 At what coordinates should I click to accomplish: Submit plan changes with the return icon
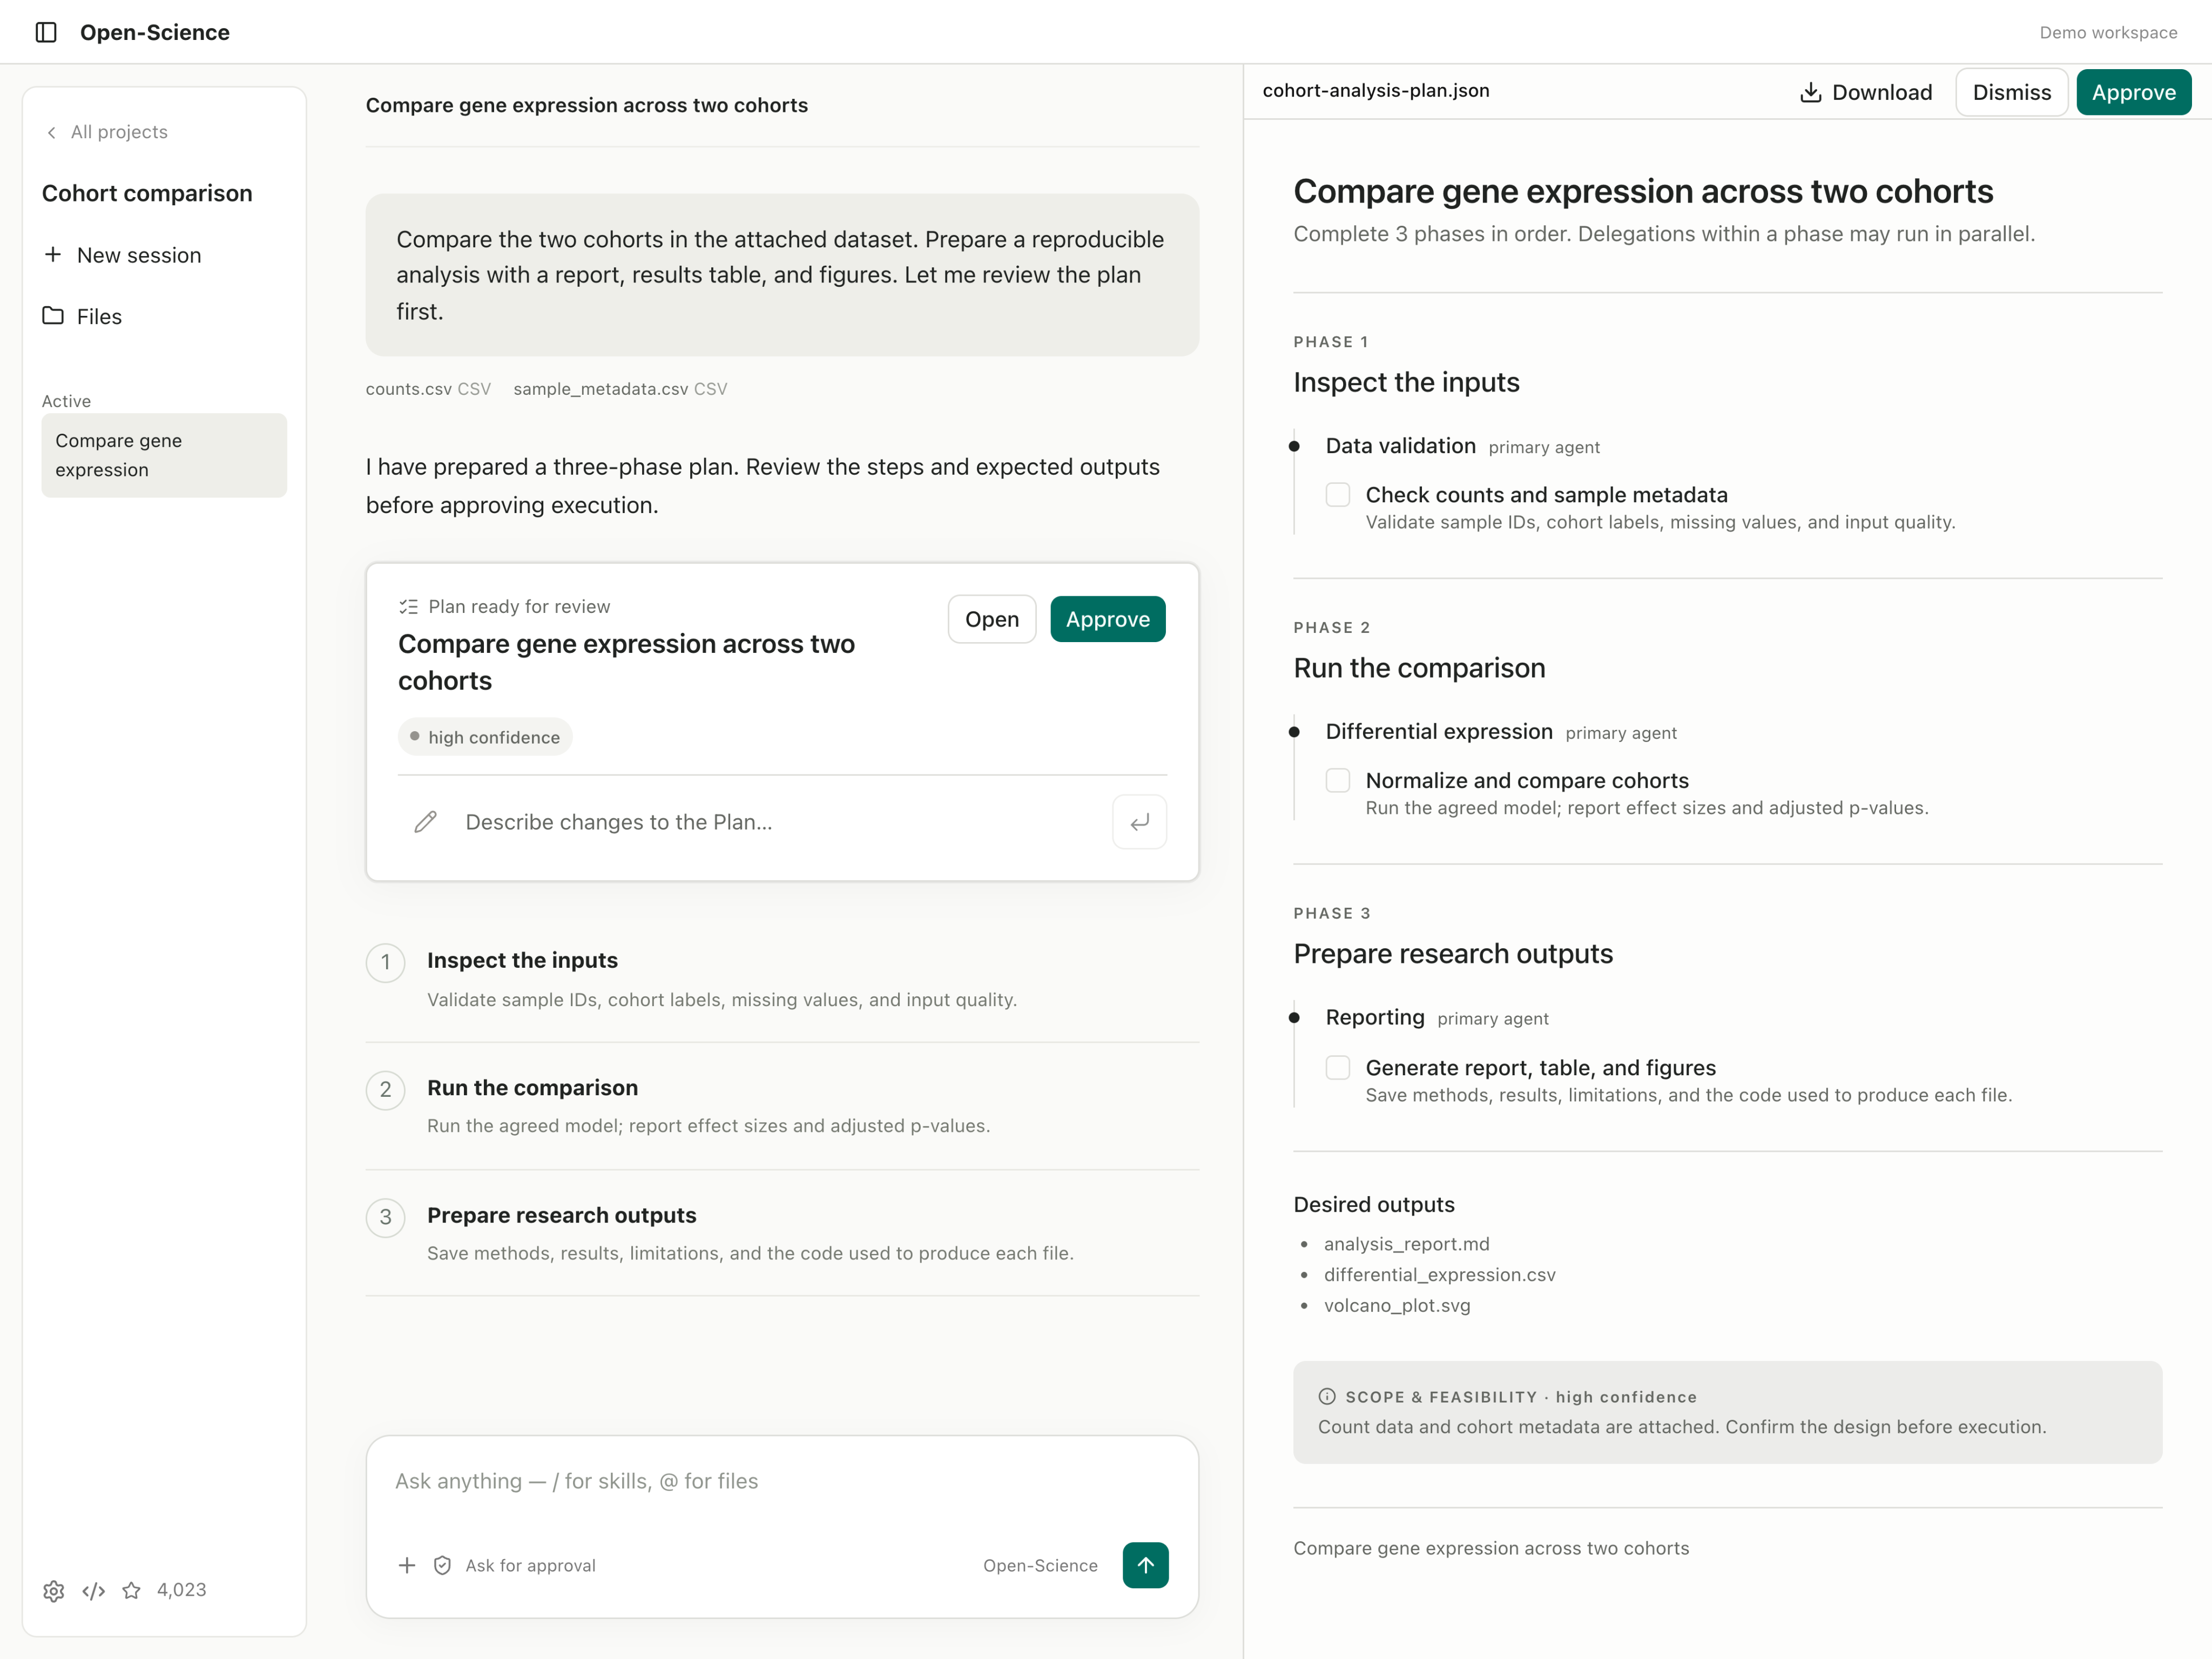point(1139,822)
